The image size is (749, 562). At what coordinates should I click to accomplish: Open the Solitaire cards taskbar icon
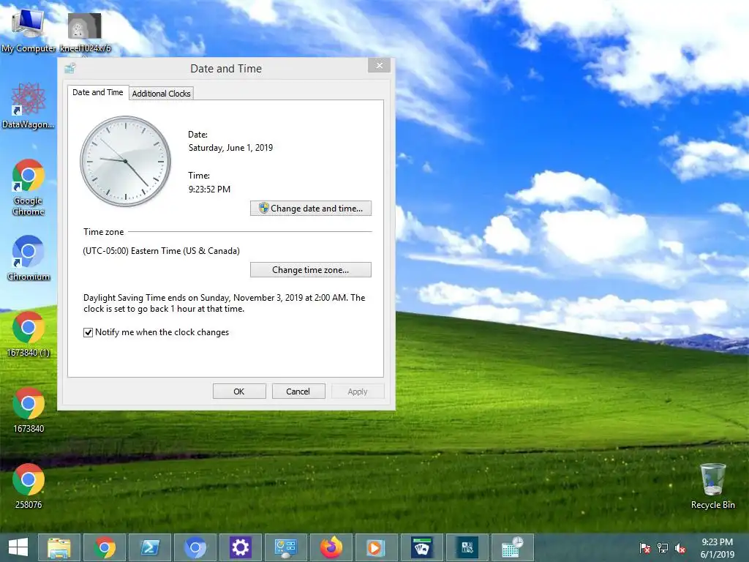[422, 547]
